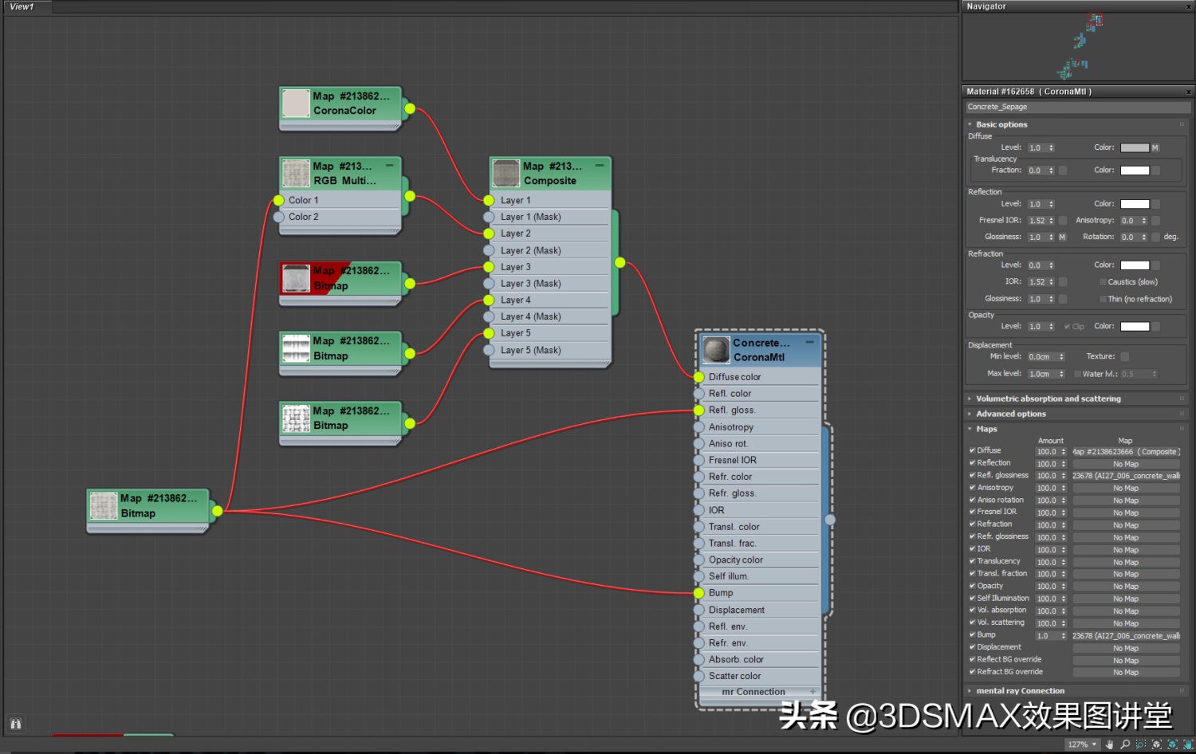Open the Diffuse Composite map slot button

pos(1126,452)
